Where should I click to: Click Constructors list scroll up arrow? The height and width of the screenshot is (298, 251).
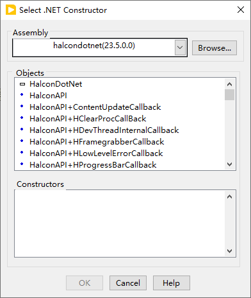230,197
